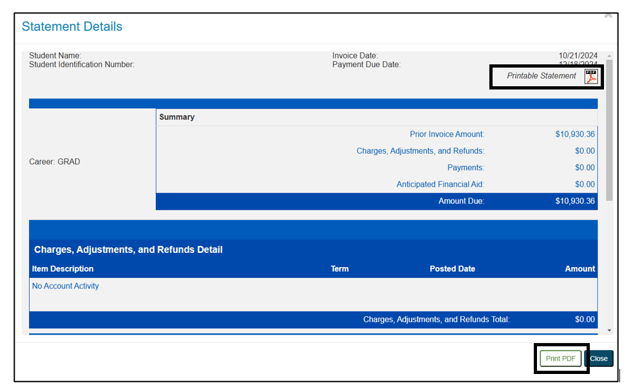The width and height of the screenshot is (631, 392).
Task: Click the Summary section header
Action: pyautogui.click(x=176, y=117)
